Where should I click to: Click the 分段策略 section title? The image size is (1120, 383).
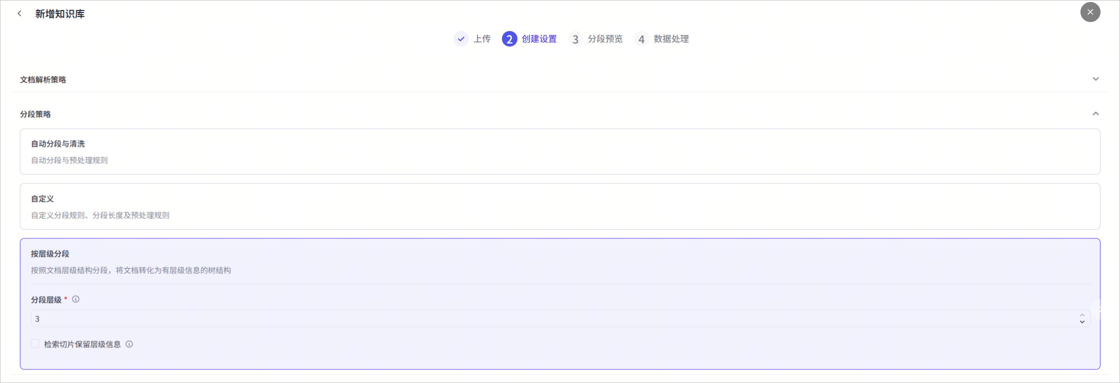(x=36, y=114)
